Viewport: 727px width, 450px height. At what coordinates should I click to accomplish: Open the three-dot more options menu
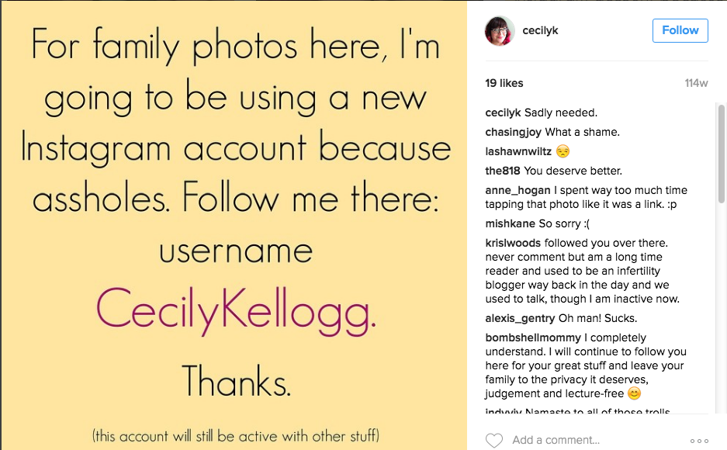click(699, 441)
